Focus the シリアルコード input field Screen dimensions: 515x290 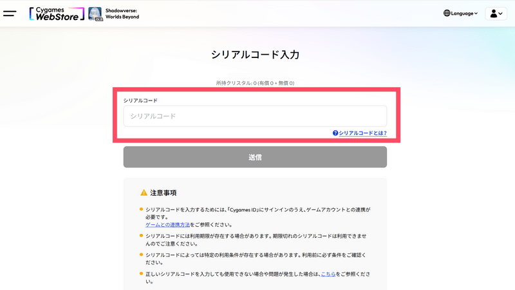[255, 116]
